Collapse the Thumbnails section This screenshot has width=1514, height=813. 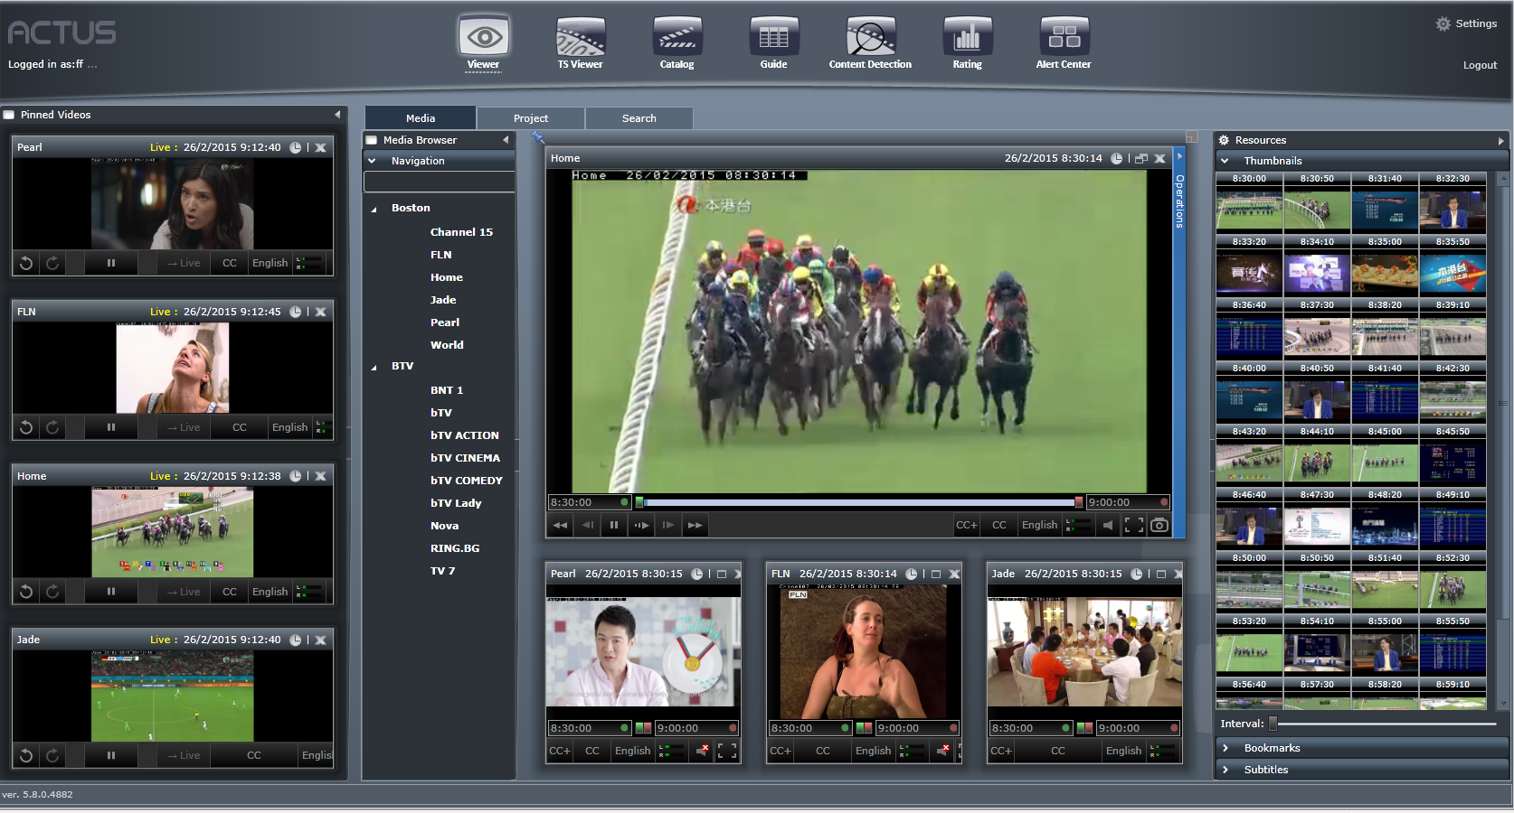[1225, 161]
